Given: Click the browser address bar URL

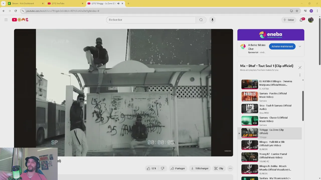Looking at the screenshot, I should tap(63, 11).
